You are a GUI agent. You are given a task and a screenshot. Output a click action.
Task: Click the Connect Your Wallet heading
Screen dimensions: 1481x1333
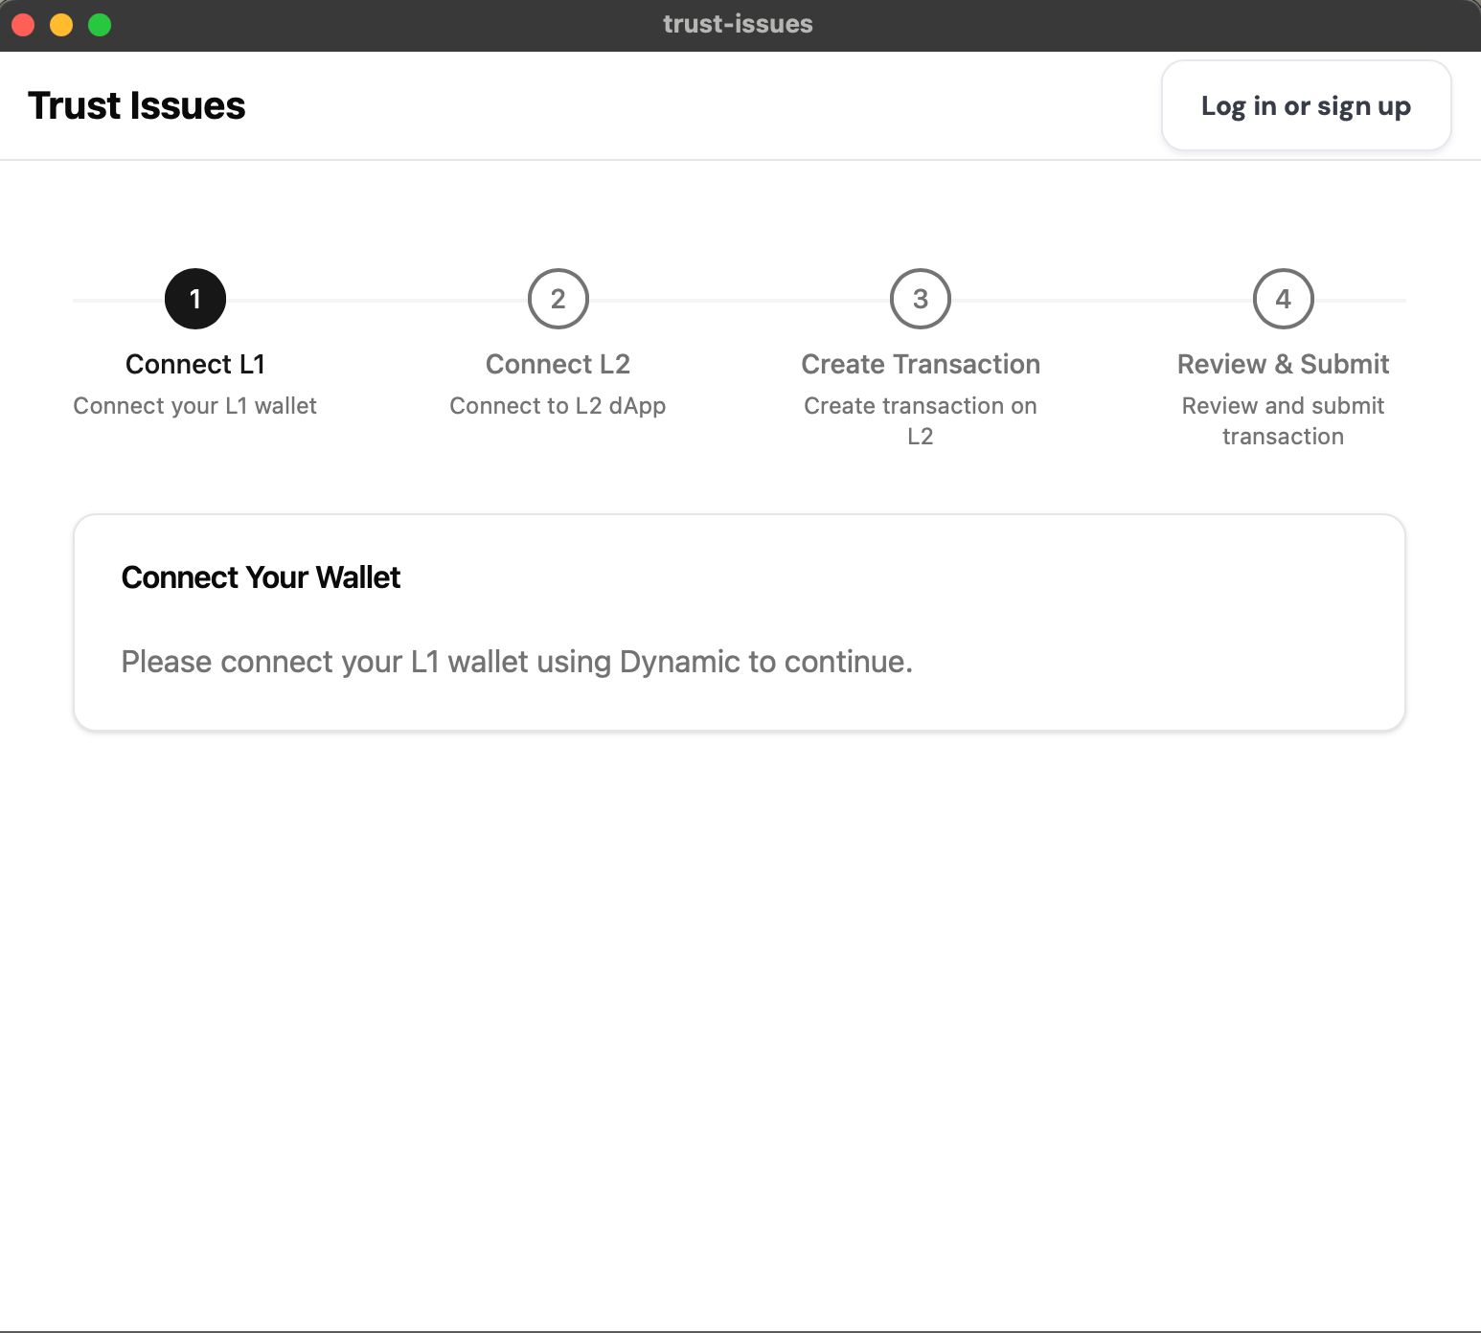pyautogui.click(x=261, y=577)
